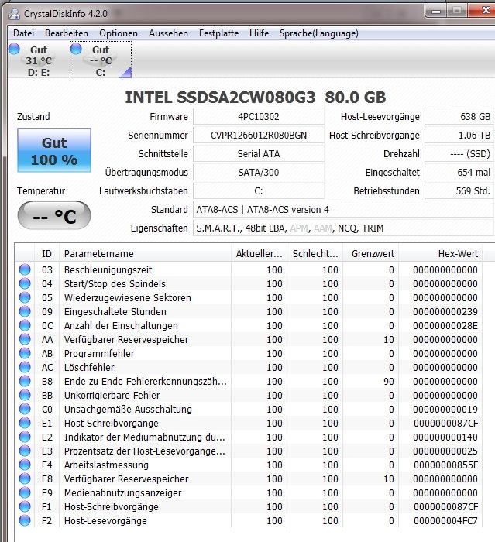This screenshot has width=495, height=542.
Task: Select the Eingeschaltete Stunden parameter name
Action: coord(115,312)
